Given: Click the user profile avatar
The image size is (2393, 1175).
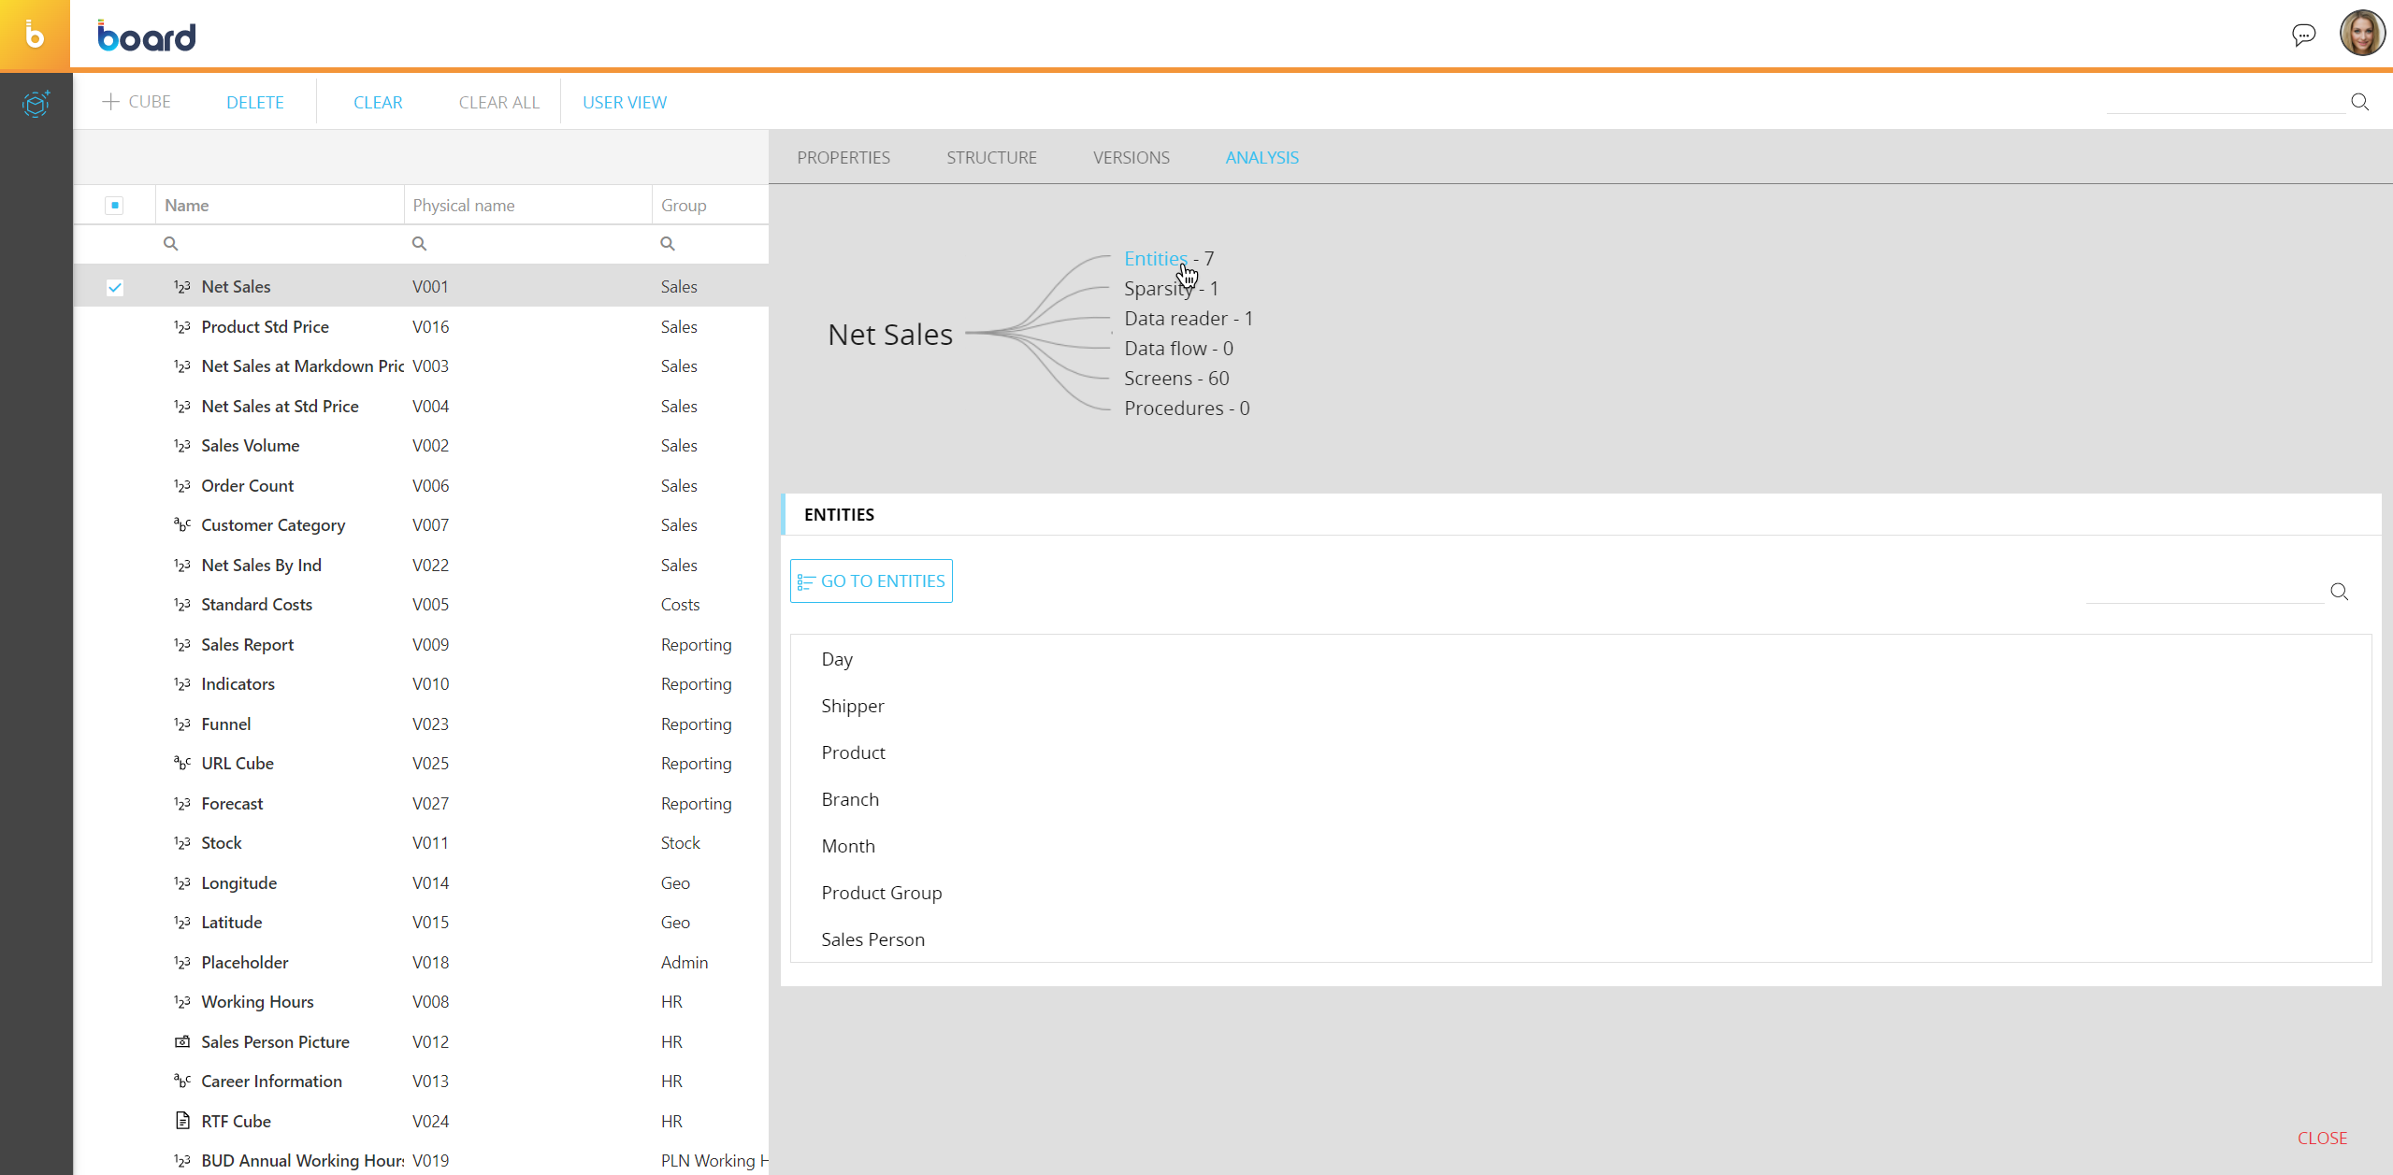Looking at the screenshot, I should click(x=2361, y=34).
